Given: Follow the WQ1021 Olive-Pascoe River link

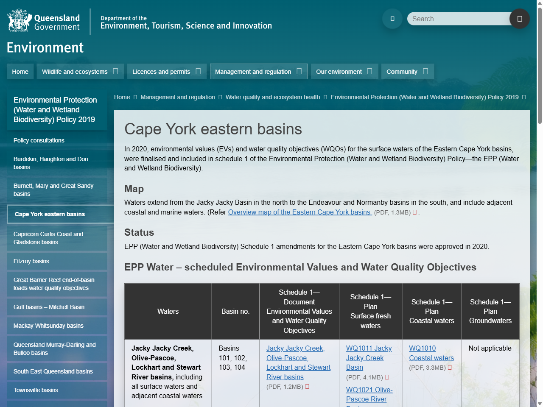Looking at the screenshot, I should (369, 394).
